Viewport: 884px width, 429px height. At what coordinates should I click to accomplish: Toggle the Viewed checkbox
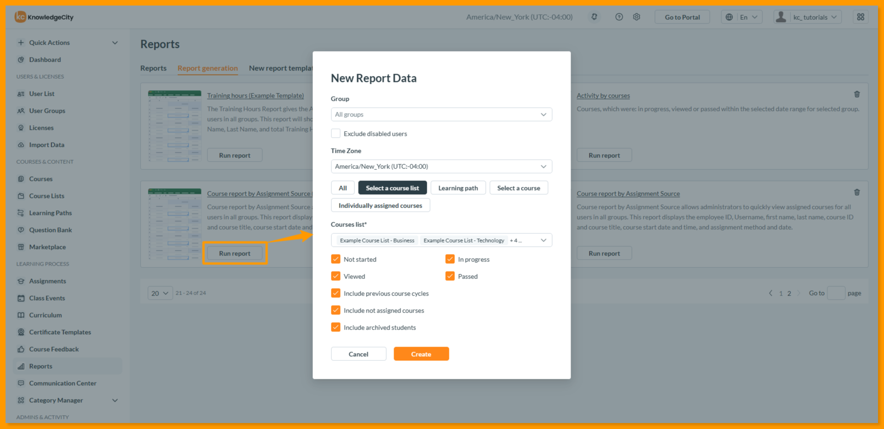pyautogui.click(x=336, y=276)
